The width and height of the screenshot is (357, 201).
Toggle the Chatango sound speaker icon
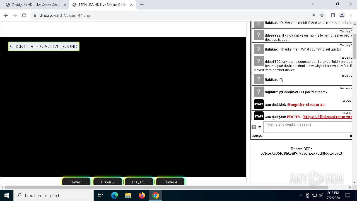pos(351,136)
